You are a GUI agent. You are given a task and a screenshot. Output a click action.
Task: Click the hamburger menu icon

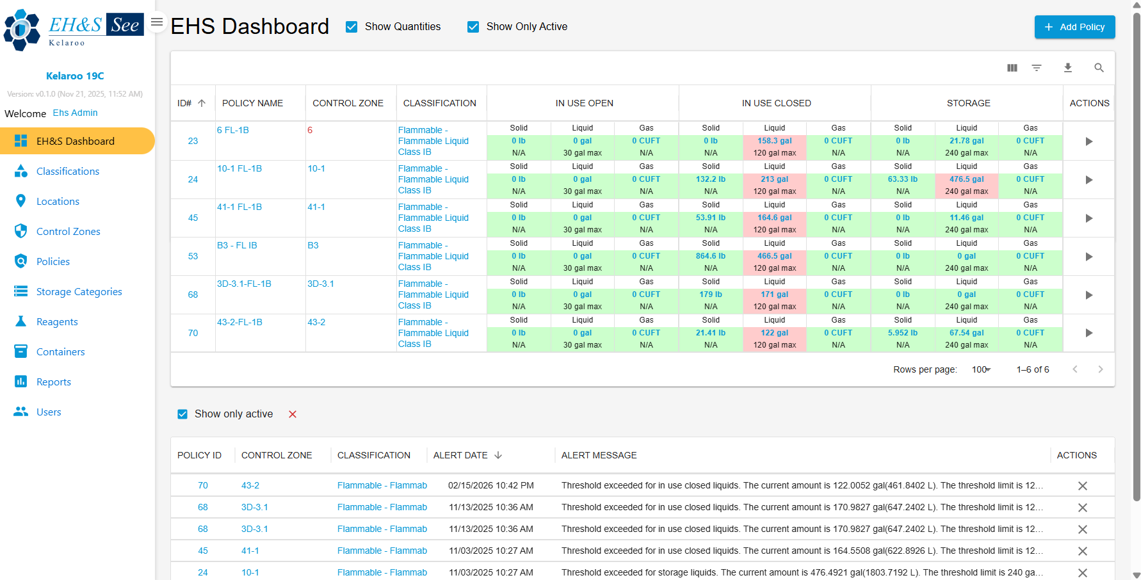[157, 22]
